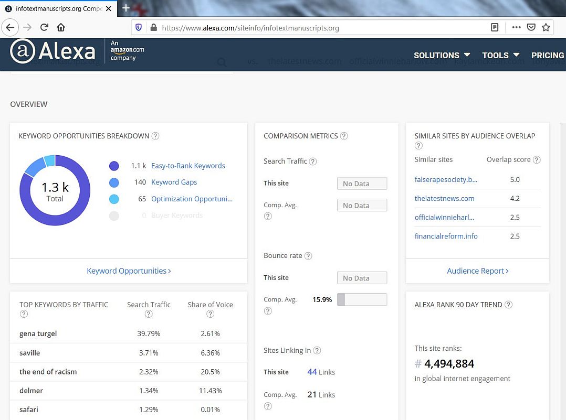
Task: Open a new browser tab with plus button
Action: 126,8
